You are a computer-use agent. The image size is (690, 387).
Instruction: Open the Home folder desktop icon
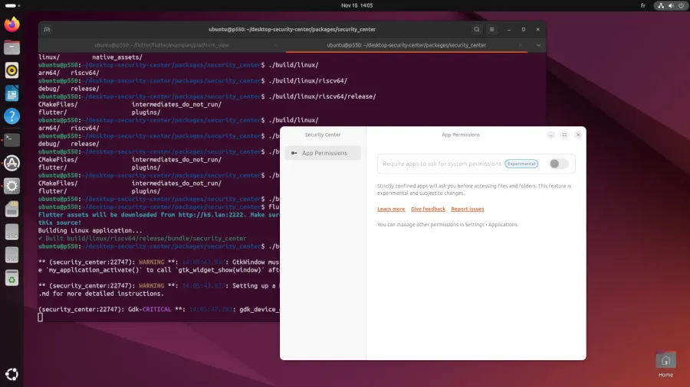point(665,360)
